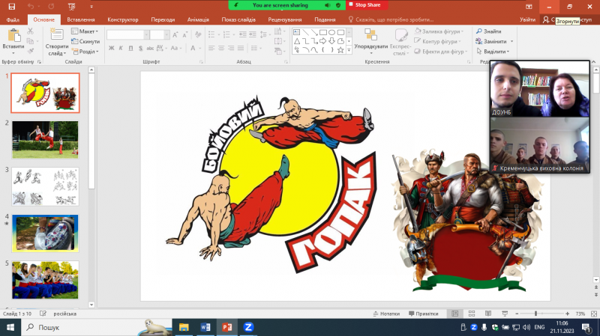Toggle Bold (Ж) formatting
Viewport: 600px width, 336px height.
(111, 48)
